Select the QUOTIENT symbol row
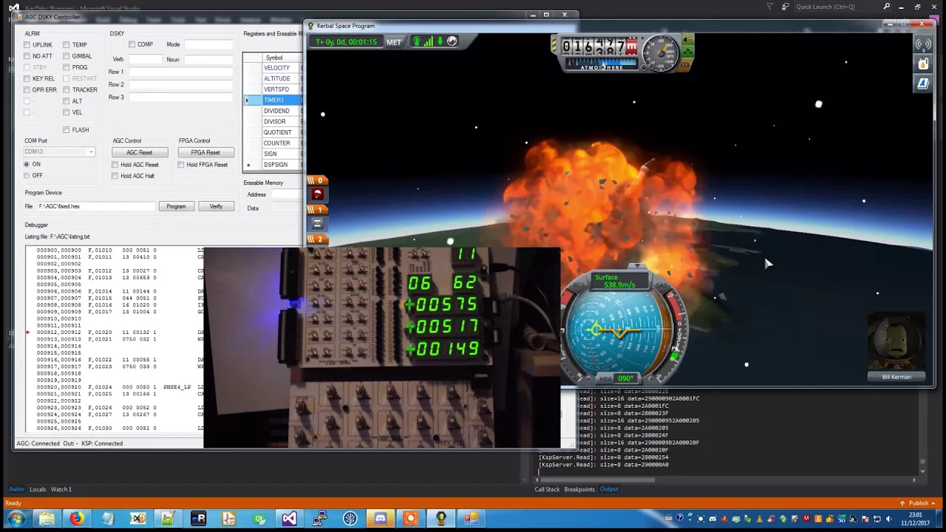Image resolution: width=946 pixels, height=532 pixels. tap(277, 132)
